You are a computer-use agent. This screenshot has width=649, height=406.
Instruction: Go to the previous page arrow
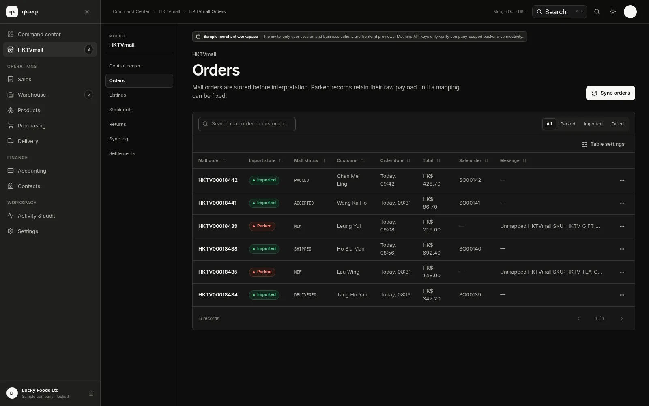tap(578, 318)
